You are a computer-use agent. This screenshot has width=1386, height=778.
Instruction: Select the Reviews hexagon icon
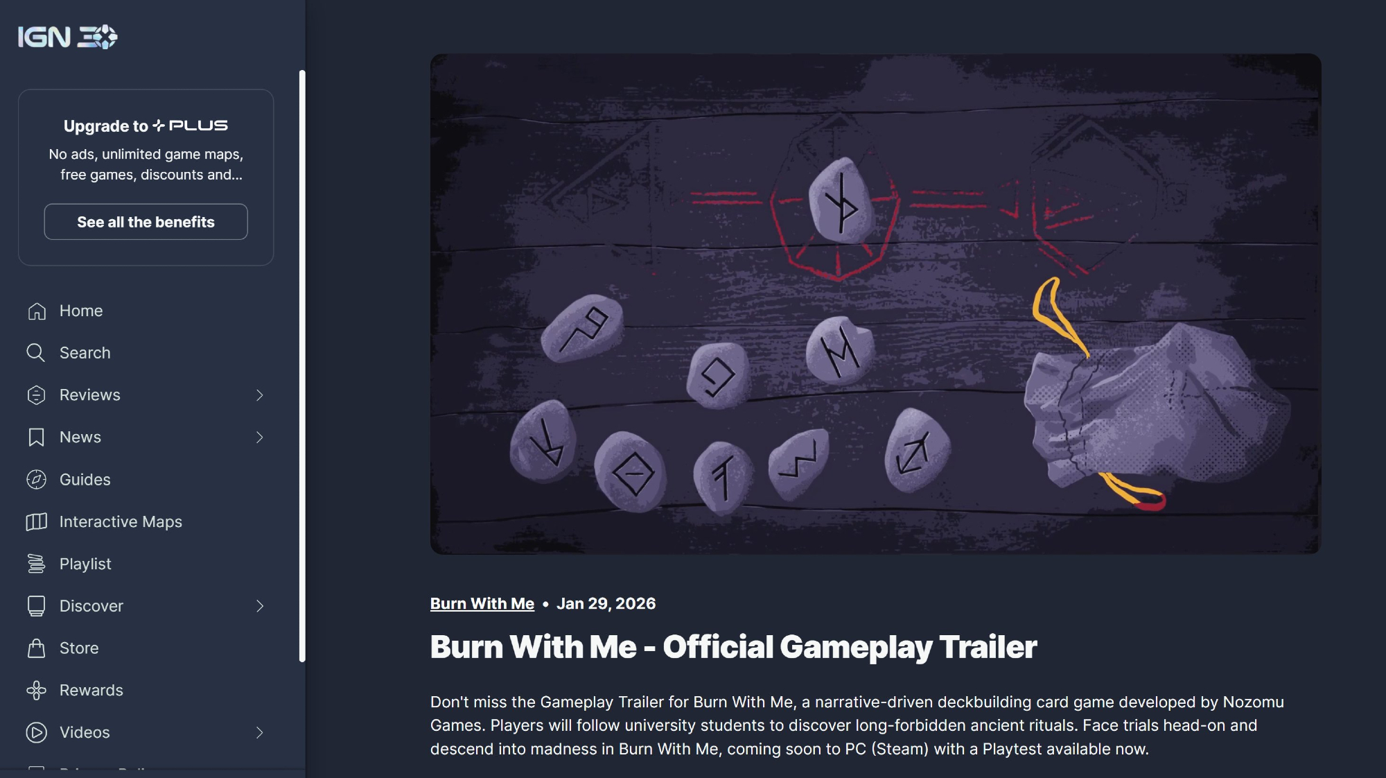point(36,395)
